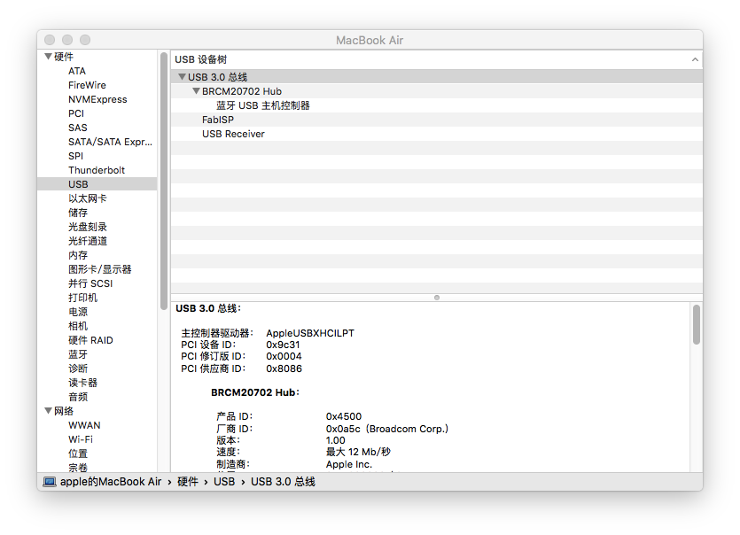Collapse the 网络 section triangle

pyautogui.click(x=48, y=411)
